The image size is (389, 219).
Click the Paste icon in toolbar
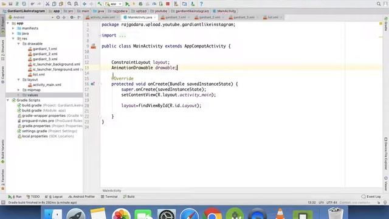click(x=61, y=4)
